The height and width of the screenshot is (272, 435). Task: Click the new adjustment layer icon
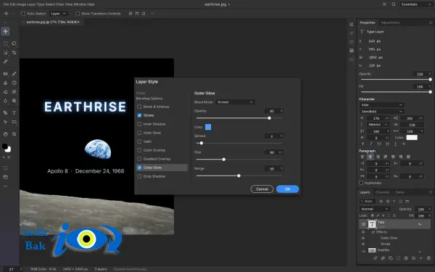[x=405, y=258]
